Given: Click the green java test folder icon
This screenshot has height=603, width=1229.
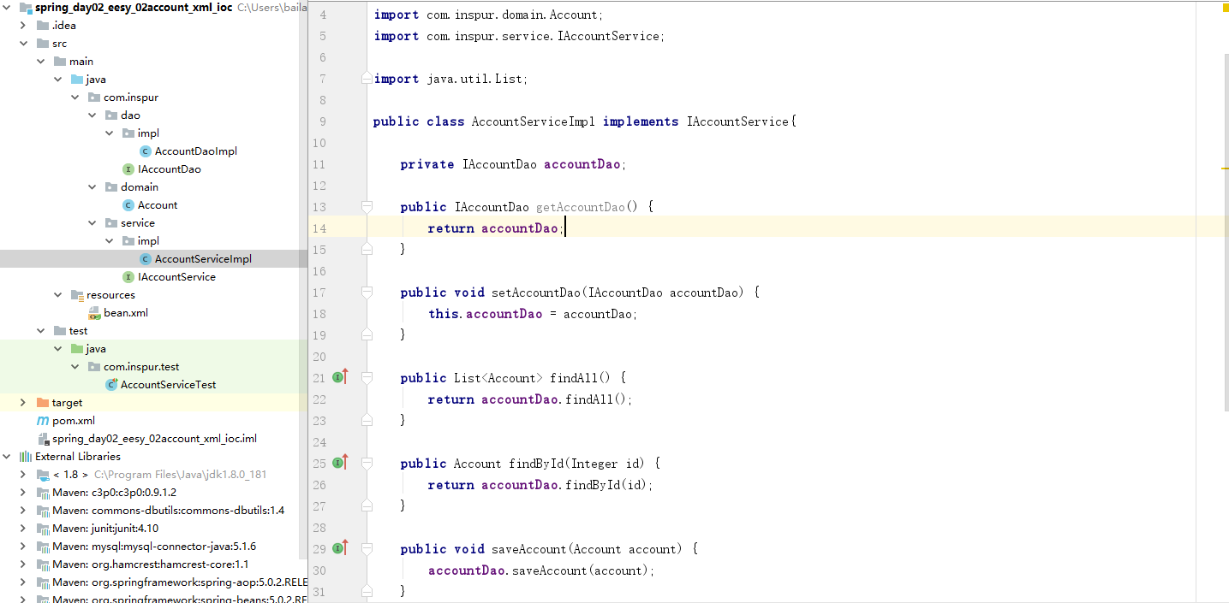Looking at the screenshot, I should point(77,349).
